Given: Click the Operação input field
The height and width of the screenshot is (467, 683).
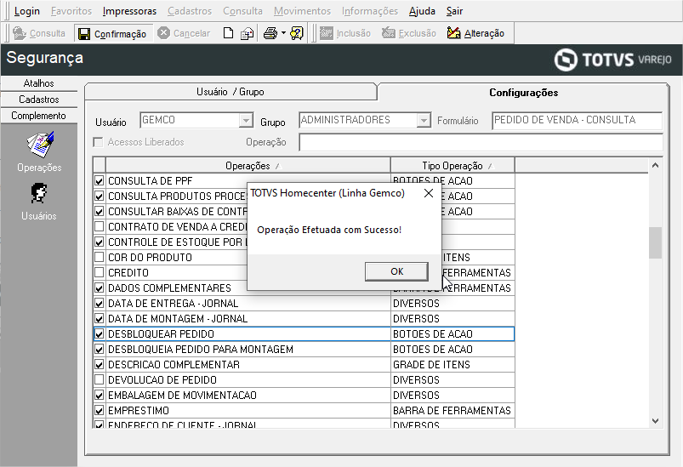Looking at the screenshot, I should point(481,142).
